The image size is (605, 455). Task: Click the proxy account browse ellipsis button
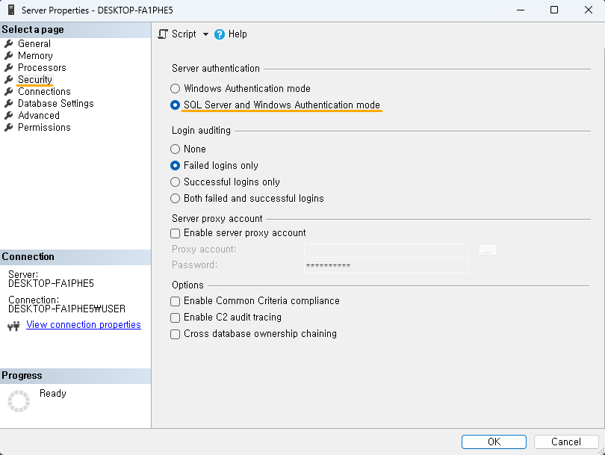(487, 250)
